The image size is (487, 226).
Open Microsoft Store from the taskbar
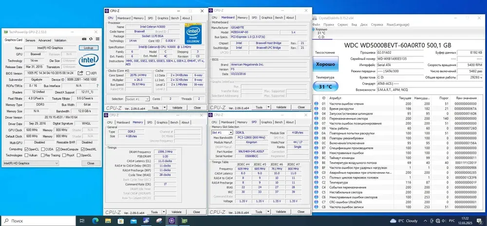click(x=120, y=221)
